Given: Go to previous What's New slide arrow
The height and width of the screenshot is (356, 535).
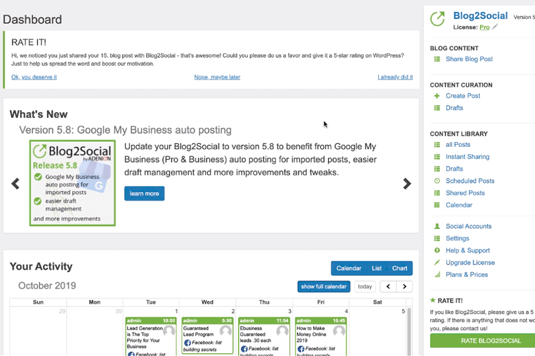Looking at the screenshot, I should [x=16, y=184].
